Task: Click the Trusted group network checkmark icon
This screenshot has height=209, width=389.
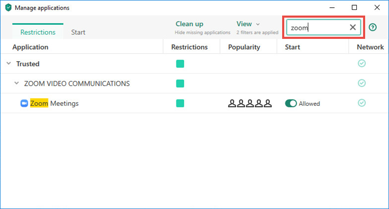Action: point(362,63)
